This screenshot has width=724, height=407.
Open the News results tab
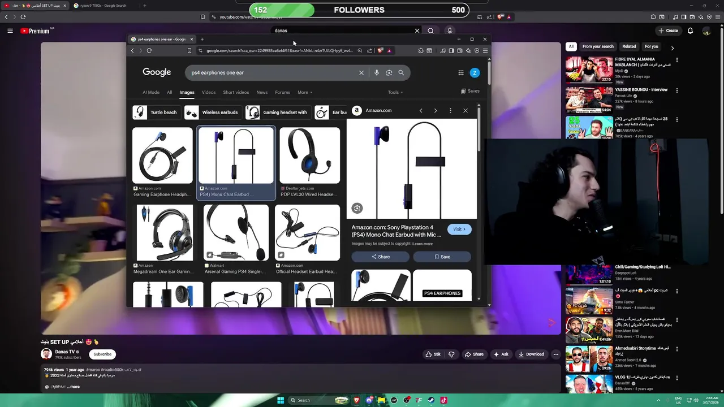[x=262, y=92]
